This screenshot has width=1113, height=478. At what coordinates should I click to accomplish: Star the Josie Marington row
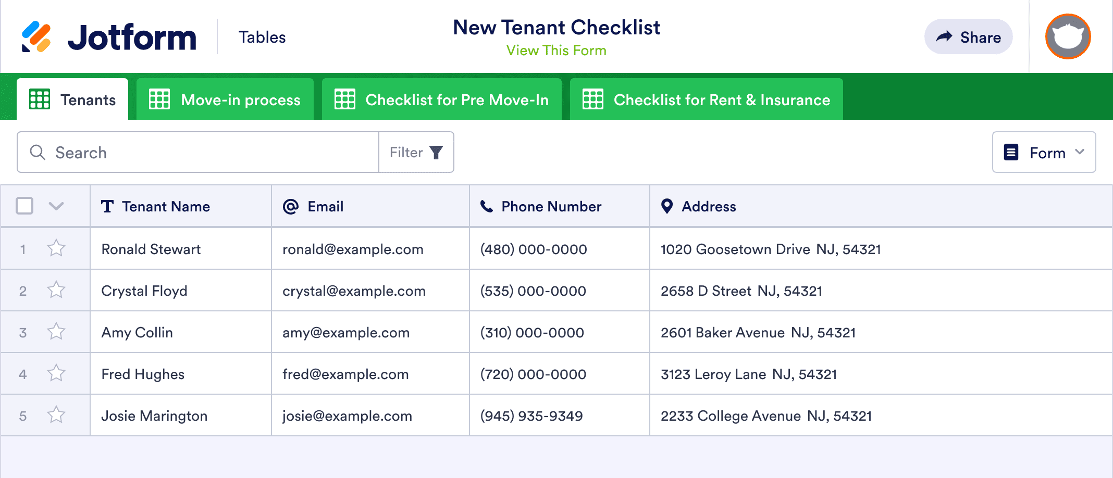(x=56, y=415)
